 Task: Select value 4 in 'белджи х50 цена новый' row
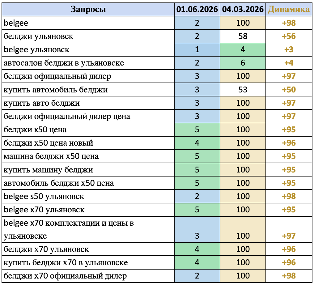197,143
